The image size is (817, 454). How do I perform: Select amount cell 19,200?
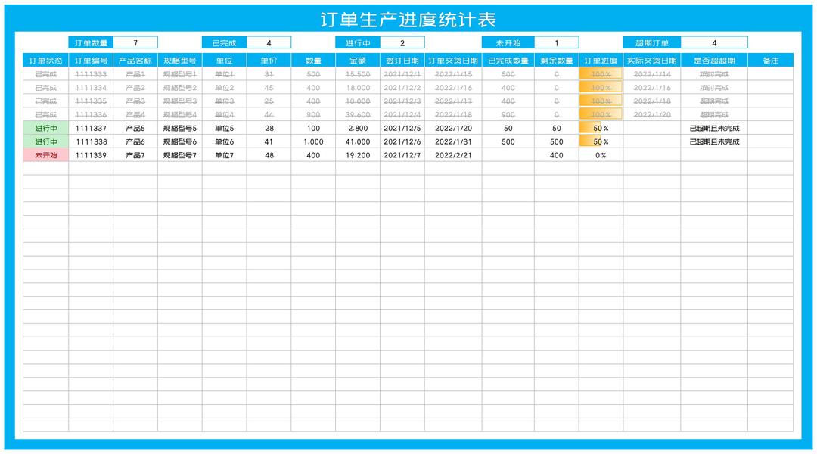pos(358,155)
